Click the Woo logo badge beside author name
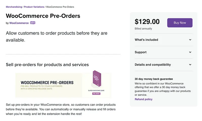The width and height of the screenshot is (202, 121). tap(33, 23)
